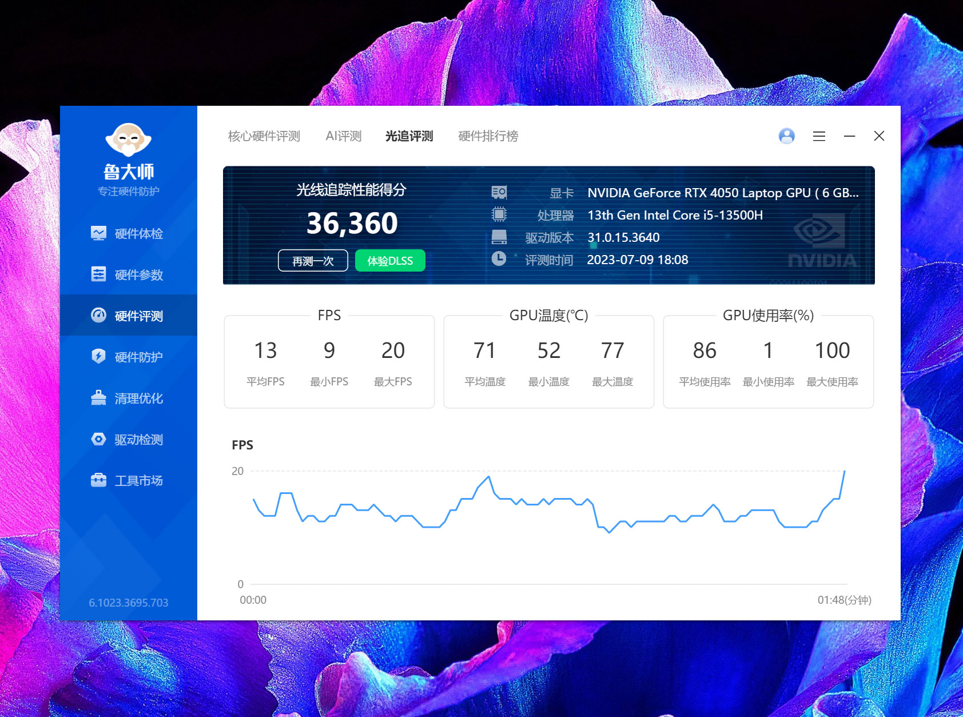Image resolution: width=963 pixels, height=717 pixels.
Task: Click the 36,360 ray tracing score
Action: [352, 223]
